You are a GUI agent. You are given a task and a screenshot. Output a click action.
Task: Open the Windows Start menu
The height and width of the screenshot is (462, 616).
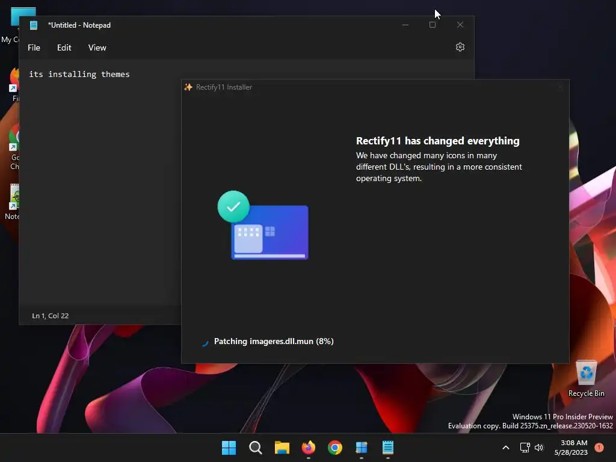tap(229, 448)
